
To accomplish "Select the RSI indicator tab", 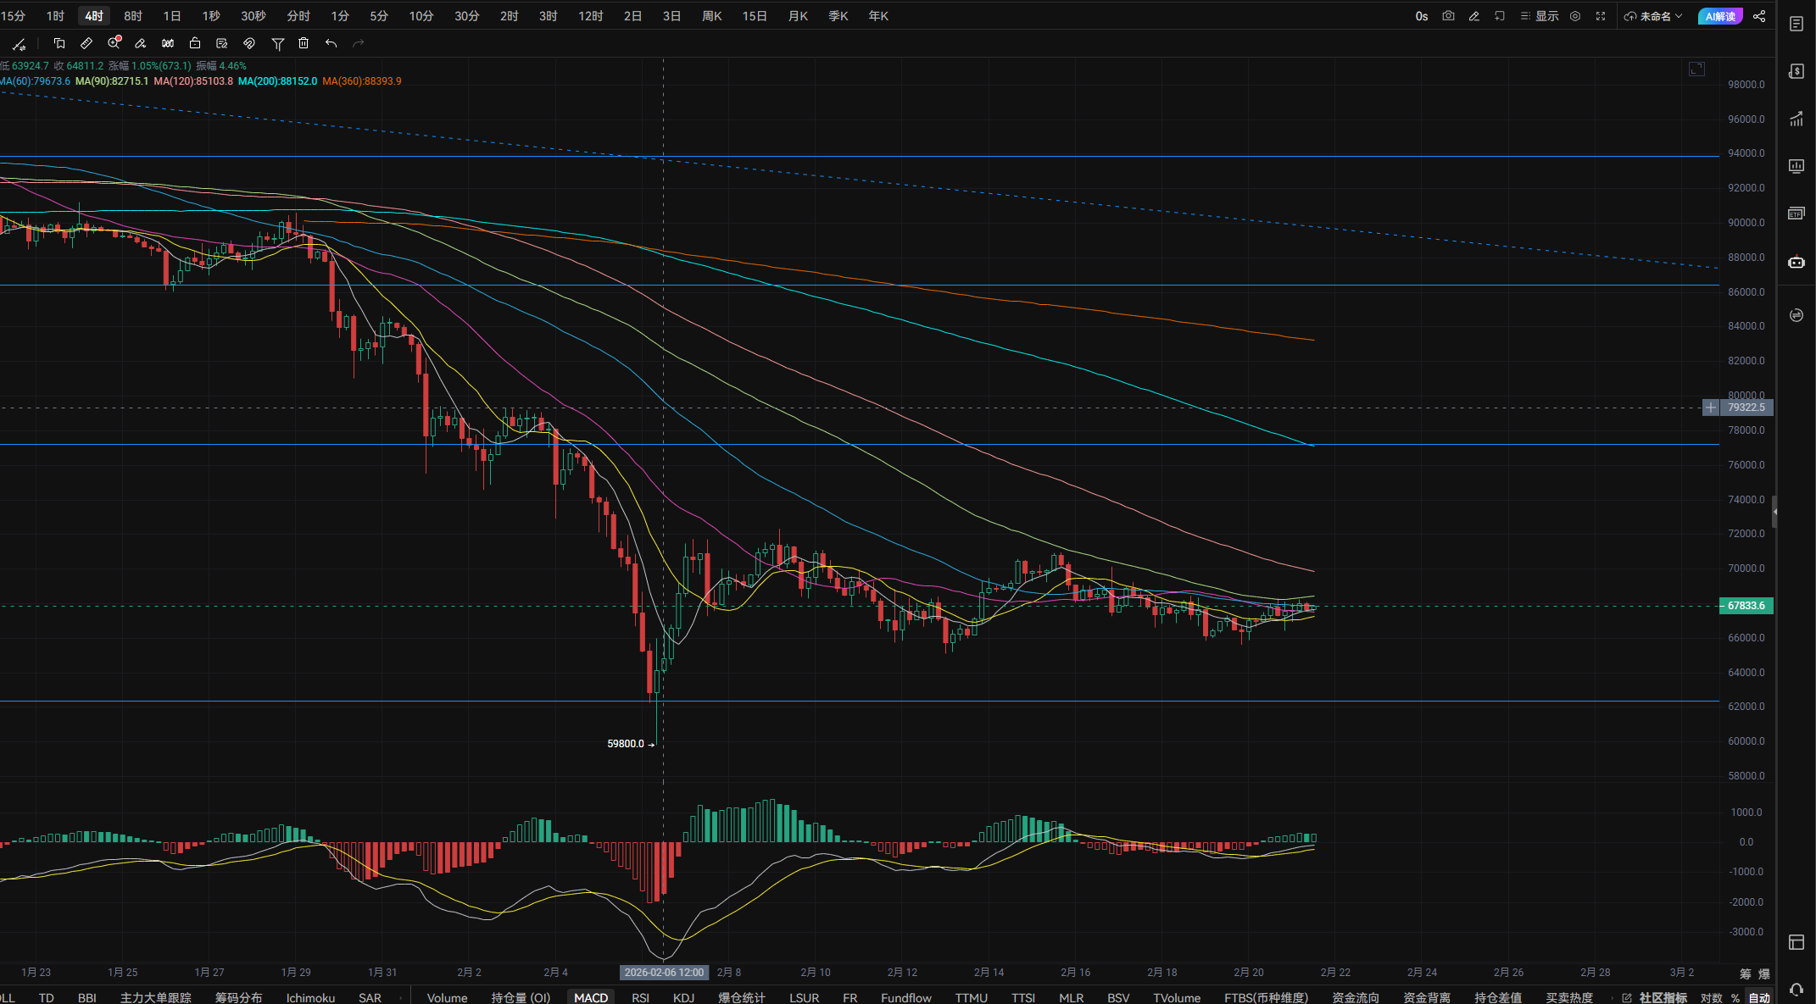I will [640, 997].
